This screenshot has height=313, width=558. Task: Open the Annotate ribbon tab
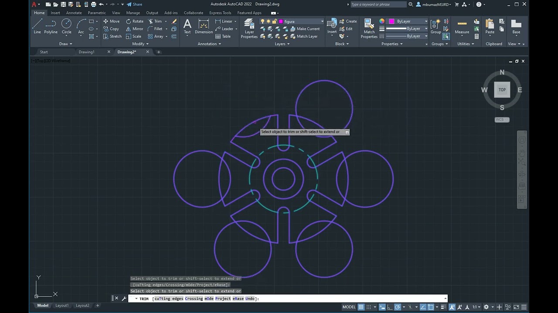tap(74, 13)
